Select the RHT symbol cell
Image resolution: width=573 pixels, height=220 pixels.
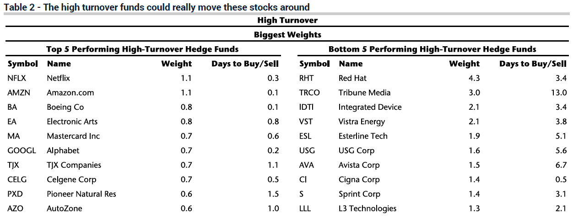point(307,78)
